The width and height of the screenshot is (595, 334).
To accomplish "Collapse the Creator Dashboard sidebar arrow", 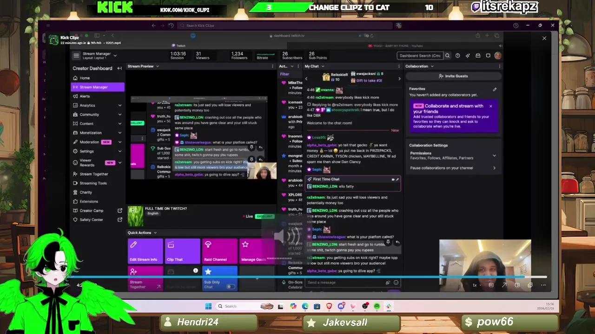I will coord(119,68).
